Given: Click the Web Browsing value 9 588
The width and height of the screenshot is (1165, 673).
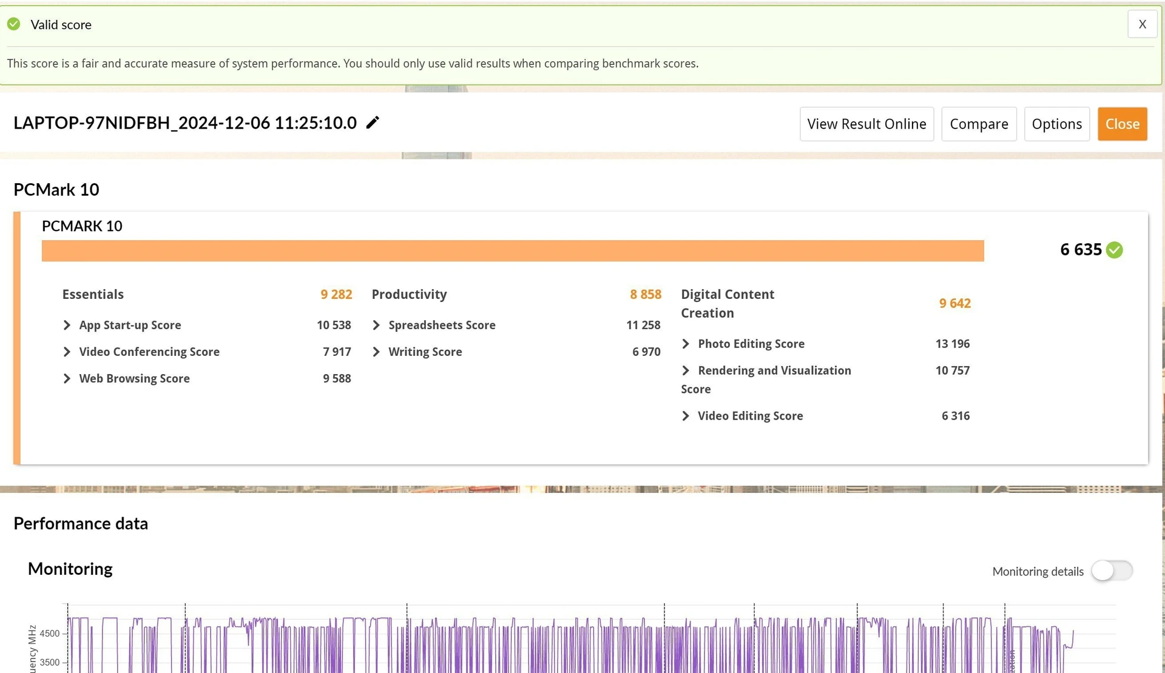Looking at the screenshot, I should 337,378.
